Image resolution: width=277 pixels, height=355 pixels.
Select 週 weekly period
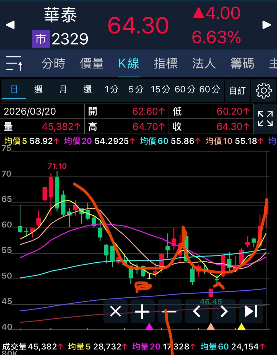tap(38, 90)
